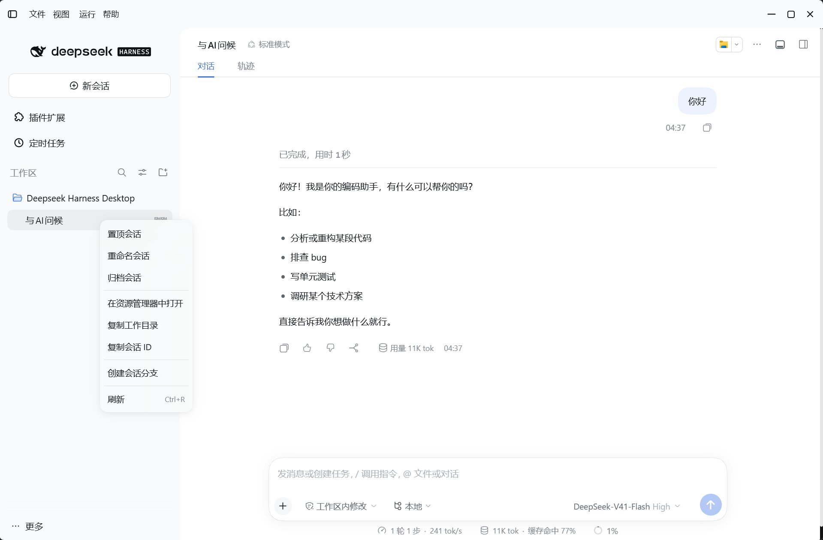The width and height of the screenshot is (823, 540).
Task: Click the search icon in workspace header
Action: point(122,172)
